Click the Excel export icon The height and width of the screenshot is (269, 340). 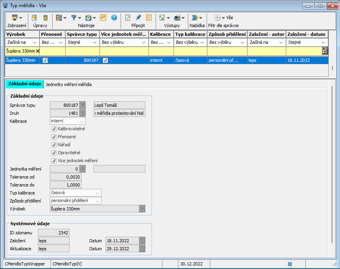point(162,18)
